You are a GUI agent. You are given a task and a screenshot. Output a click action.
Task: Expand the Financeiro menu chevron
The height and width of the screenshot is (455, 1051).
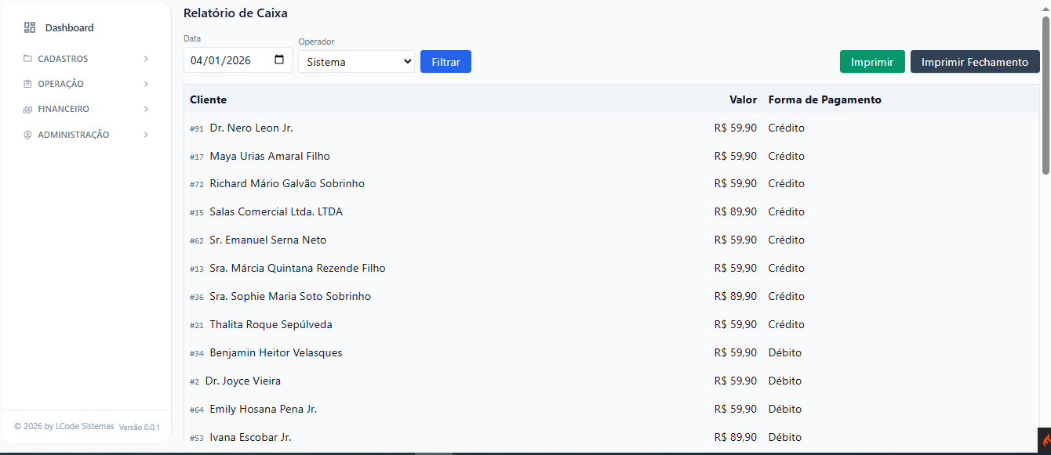coord(146,110)
